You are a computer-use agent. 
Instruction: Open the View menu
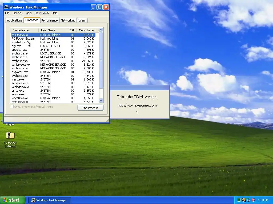pyautogui.click(x=29, y=13)
